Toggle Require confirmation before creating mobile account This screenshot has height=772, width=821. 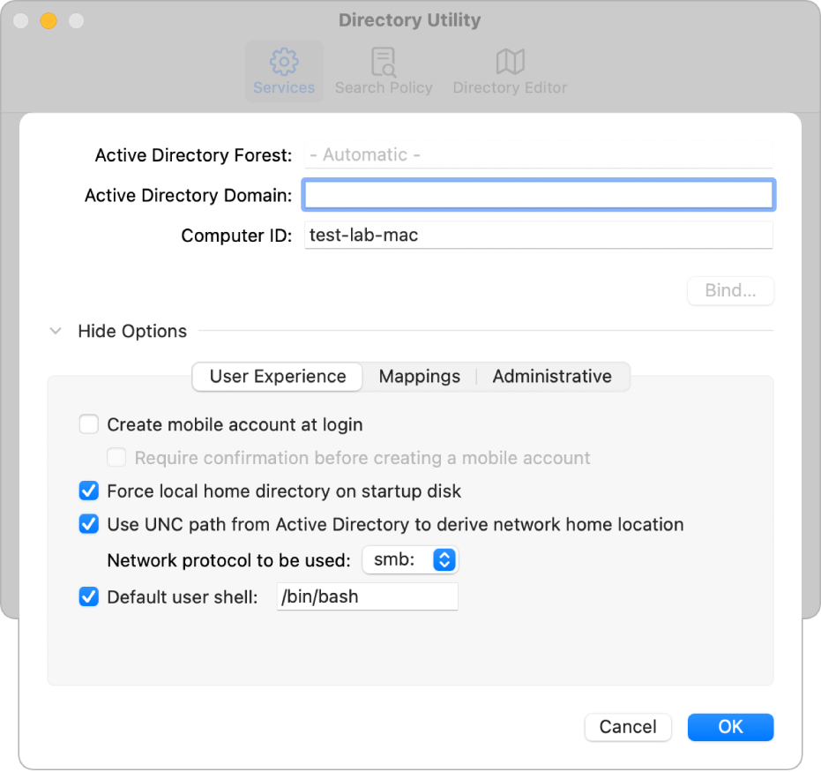(116, 457)
